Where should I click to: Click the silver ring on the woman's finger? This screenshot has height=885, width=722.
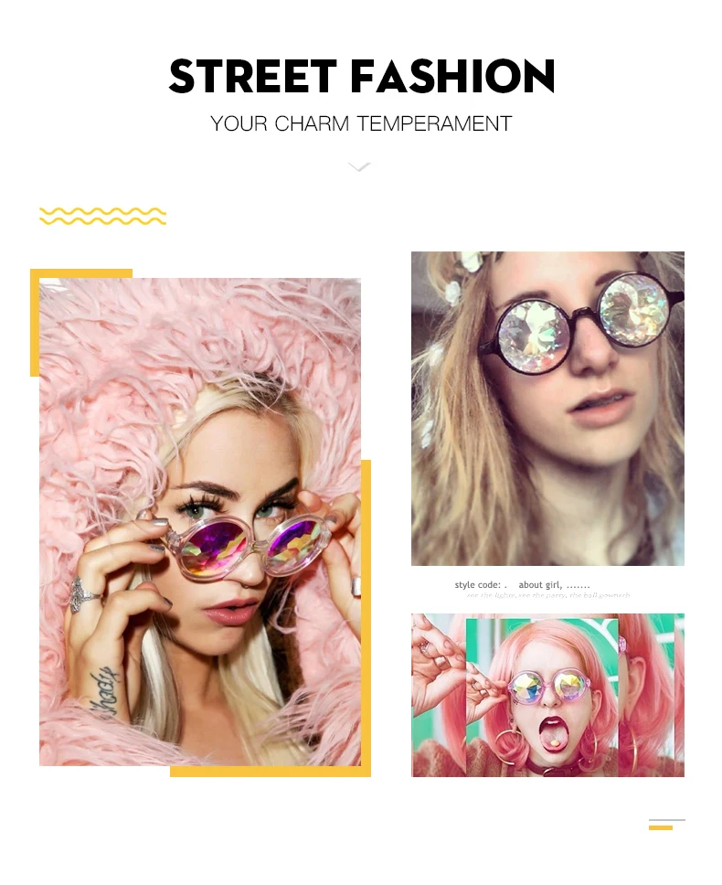click(x=80, y=595)
